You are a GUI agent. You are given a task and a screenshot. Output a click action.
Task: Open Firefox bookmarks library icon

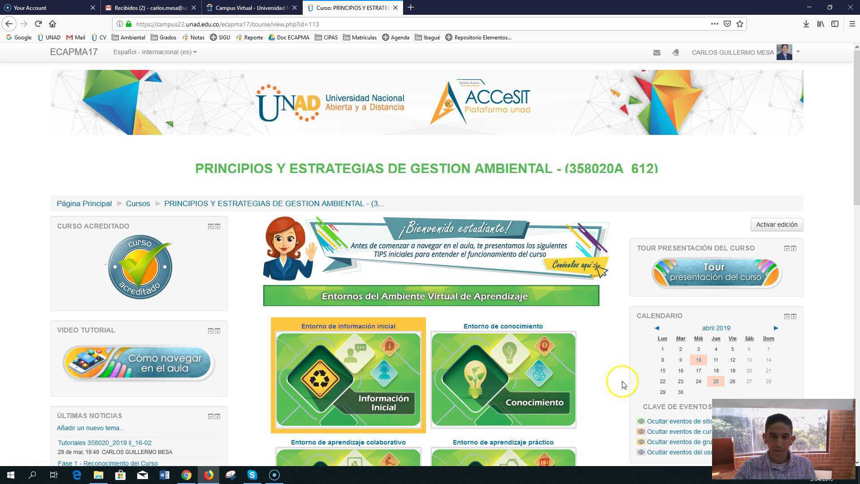[x=820, y=24]
